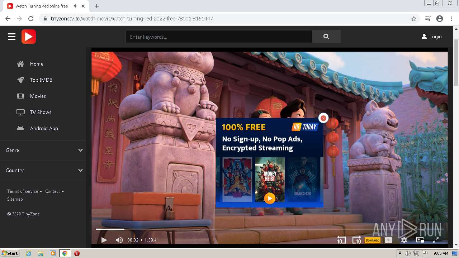Click the search magnifier button

[326, 37]
